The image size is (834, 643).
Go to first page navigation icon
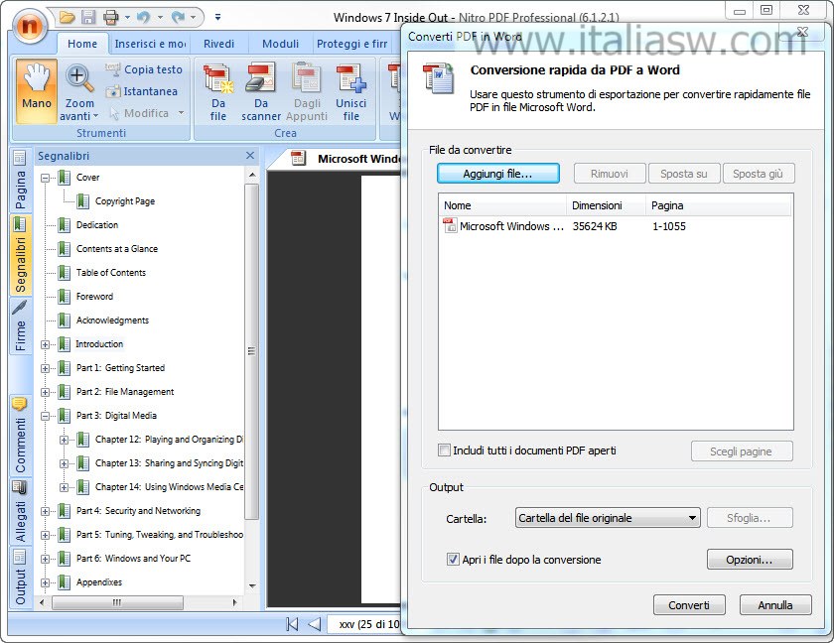pos(292,624)
